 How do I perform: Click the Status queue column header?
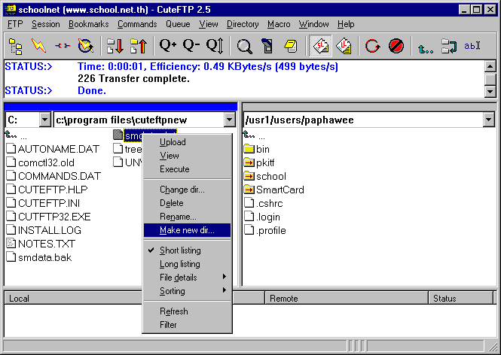461,299
